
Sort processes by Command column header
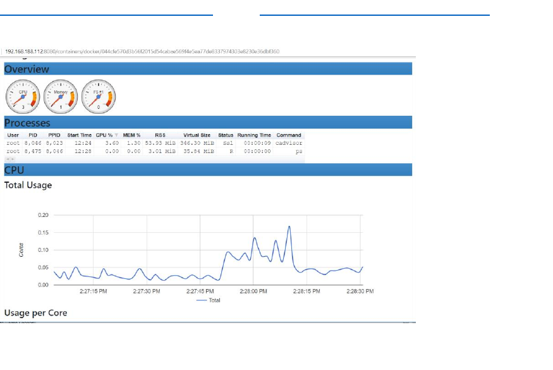pos(289,135)
